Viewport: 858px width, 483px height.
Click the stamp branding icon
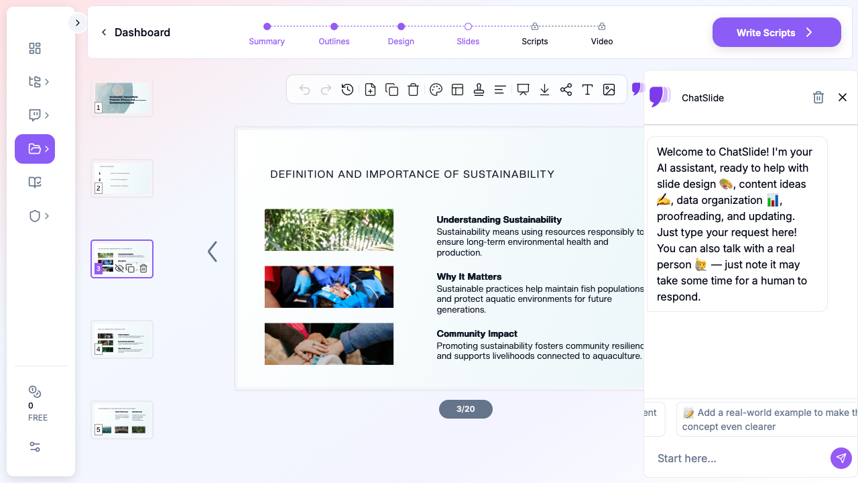pos(479,90)
